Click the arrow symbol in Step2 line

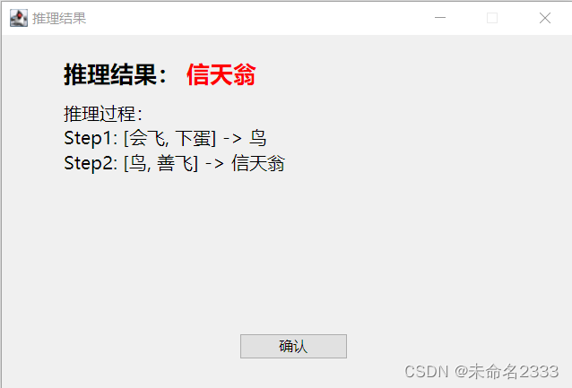(214, 163)
